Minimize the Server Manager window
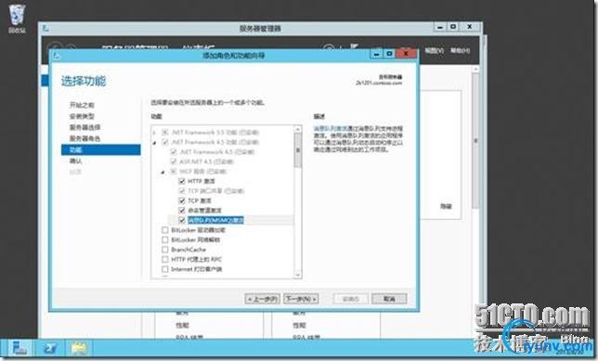The width and height of the screenshot is (598, 361). 440,27
